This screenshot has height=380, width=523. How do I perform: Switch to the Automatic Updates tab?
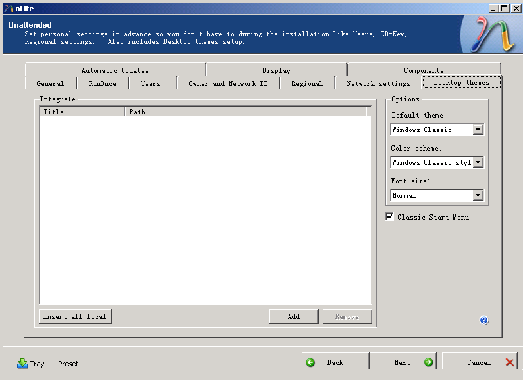(x=115, y=70)
